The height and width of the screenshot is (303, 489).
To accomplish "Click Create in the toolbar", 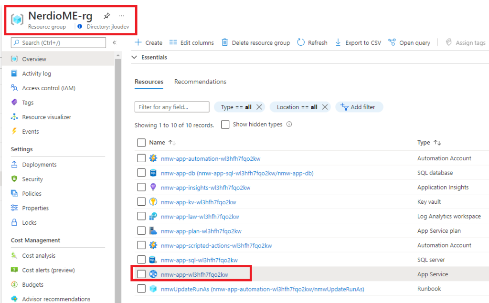I will [149, 43].
